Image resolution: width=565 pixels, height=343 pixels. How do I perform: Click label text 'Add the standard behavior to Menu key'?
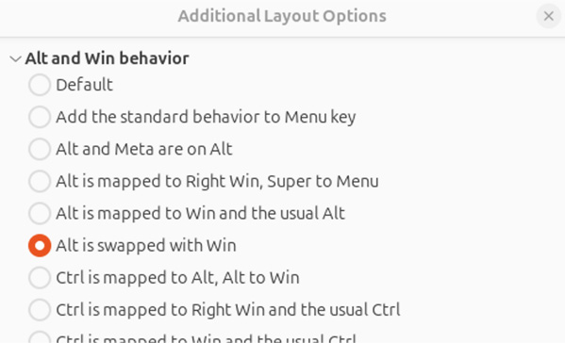pyautogui.click(x=206, y=117)
